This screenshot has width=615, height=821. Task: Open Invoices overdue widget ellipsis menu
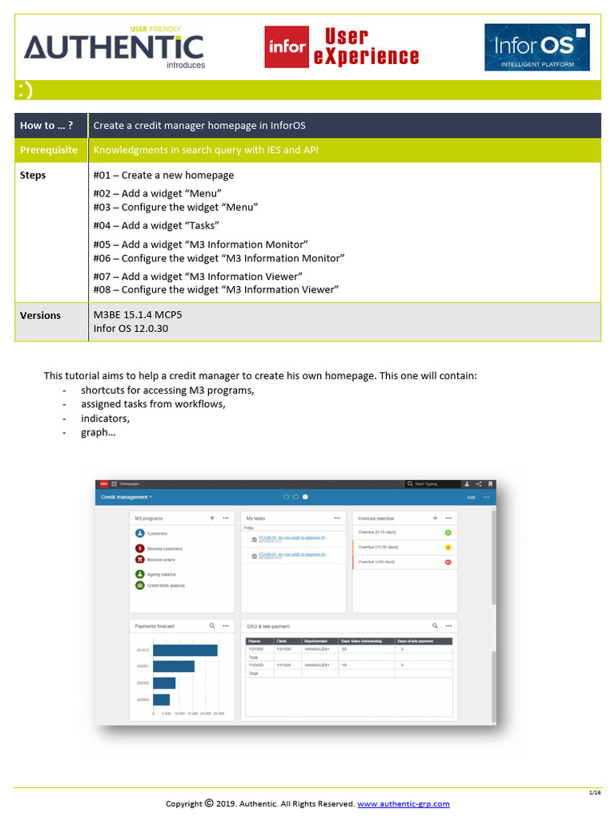(448, 518)
